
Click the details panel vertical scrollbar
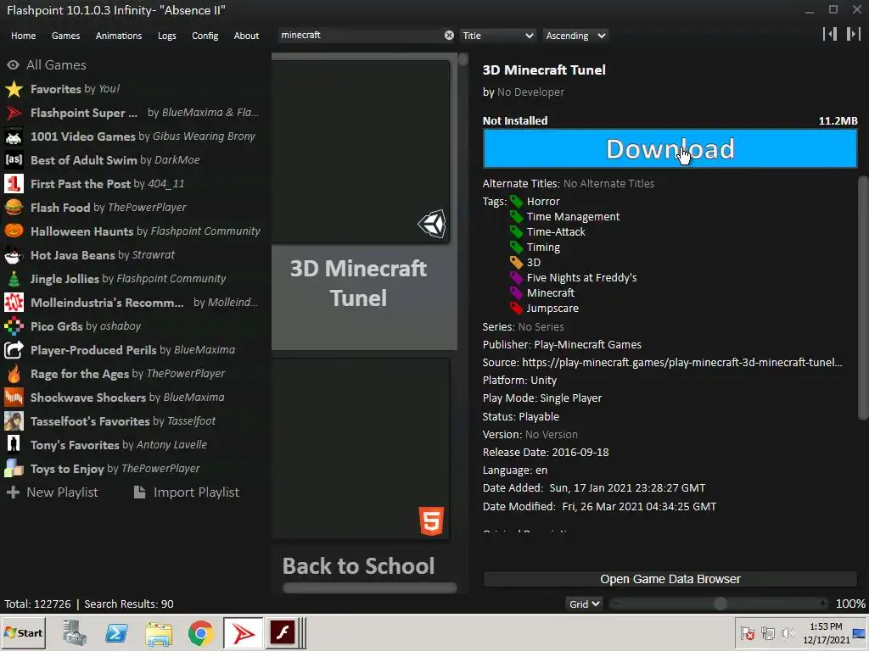863,298
